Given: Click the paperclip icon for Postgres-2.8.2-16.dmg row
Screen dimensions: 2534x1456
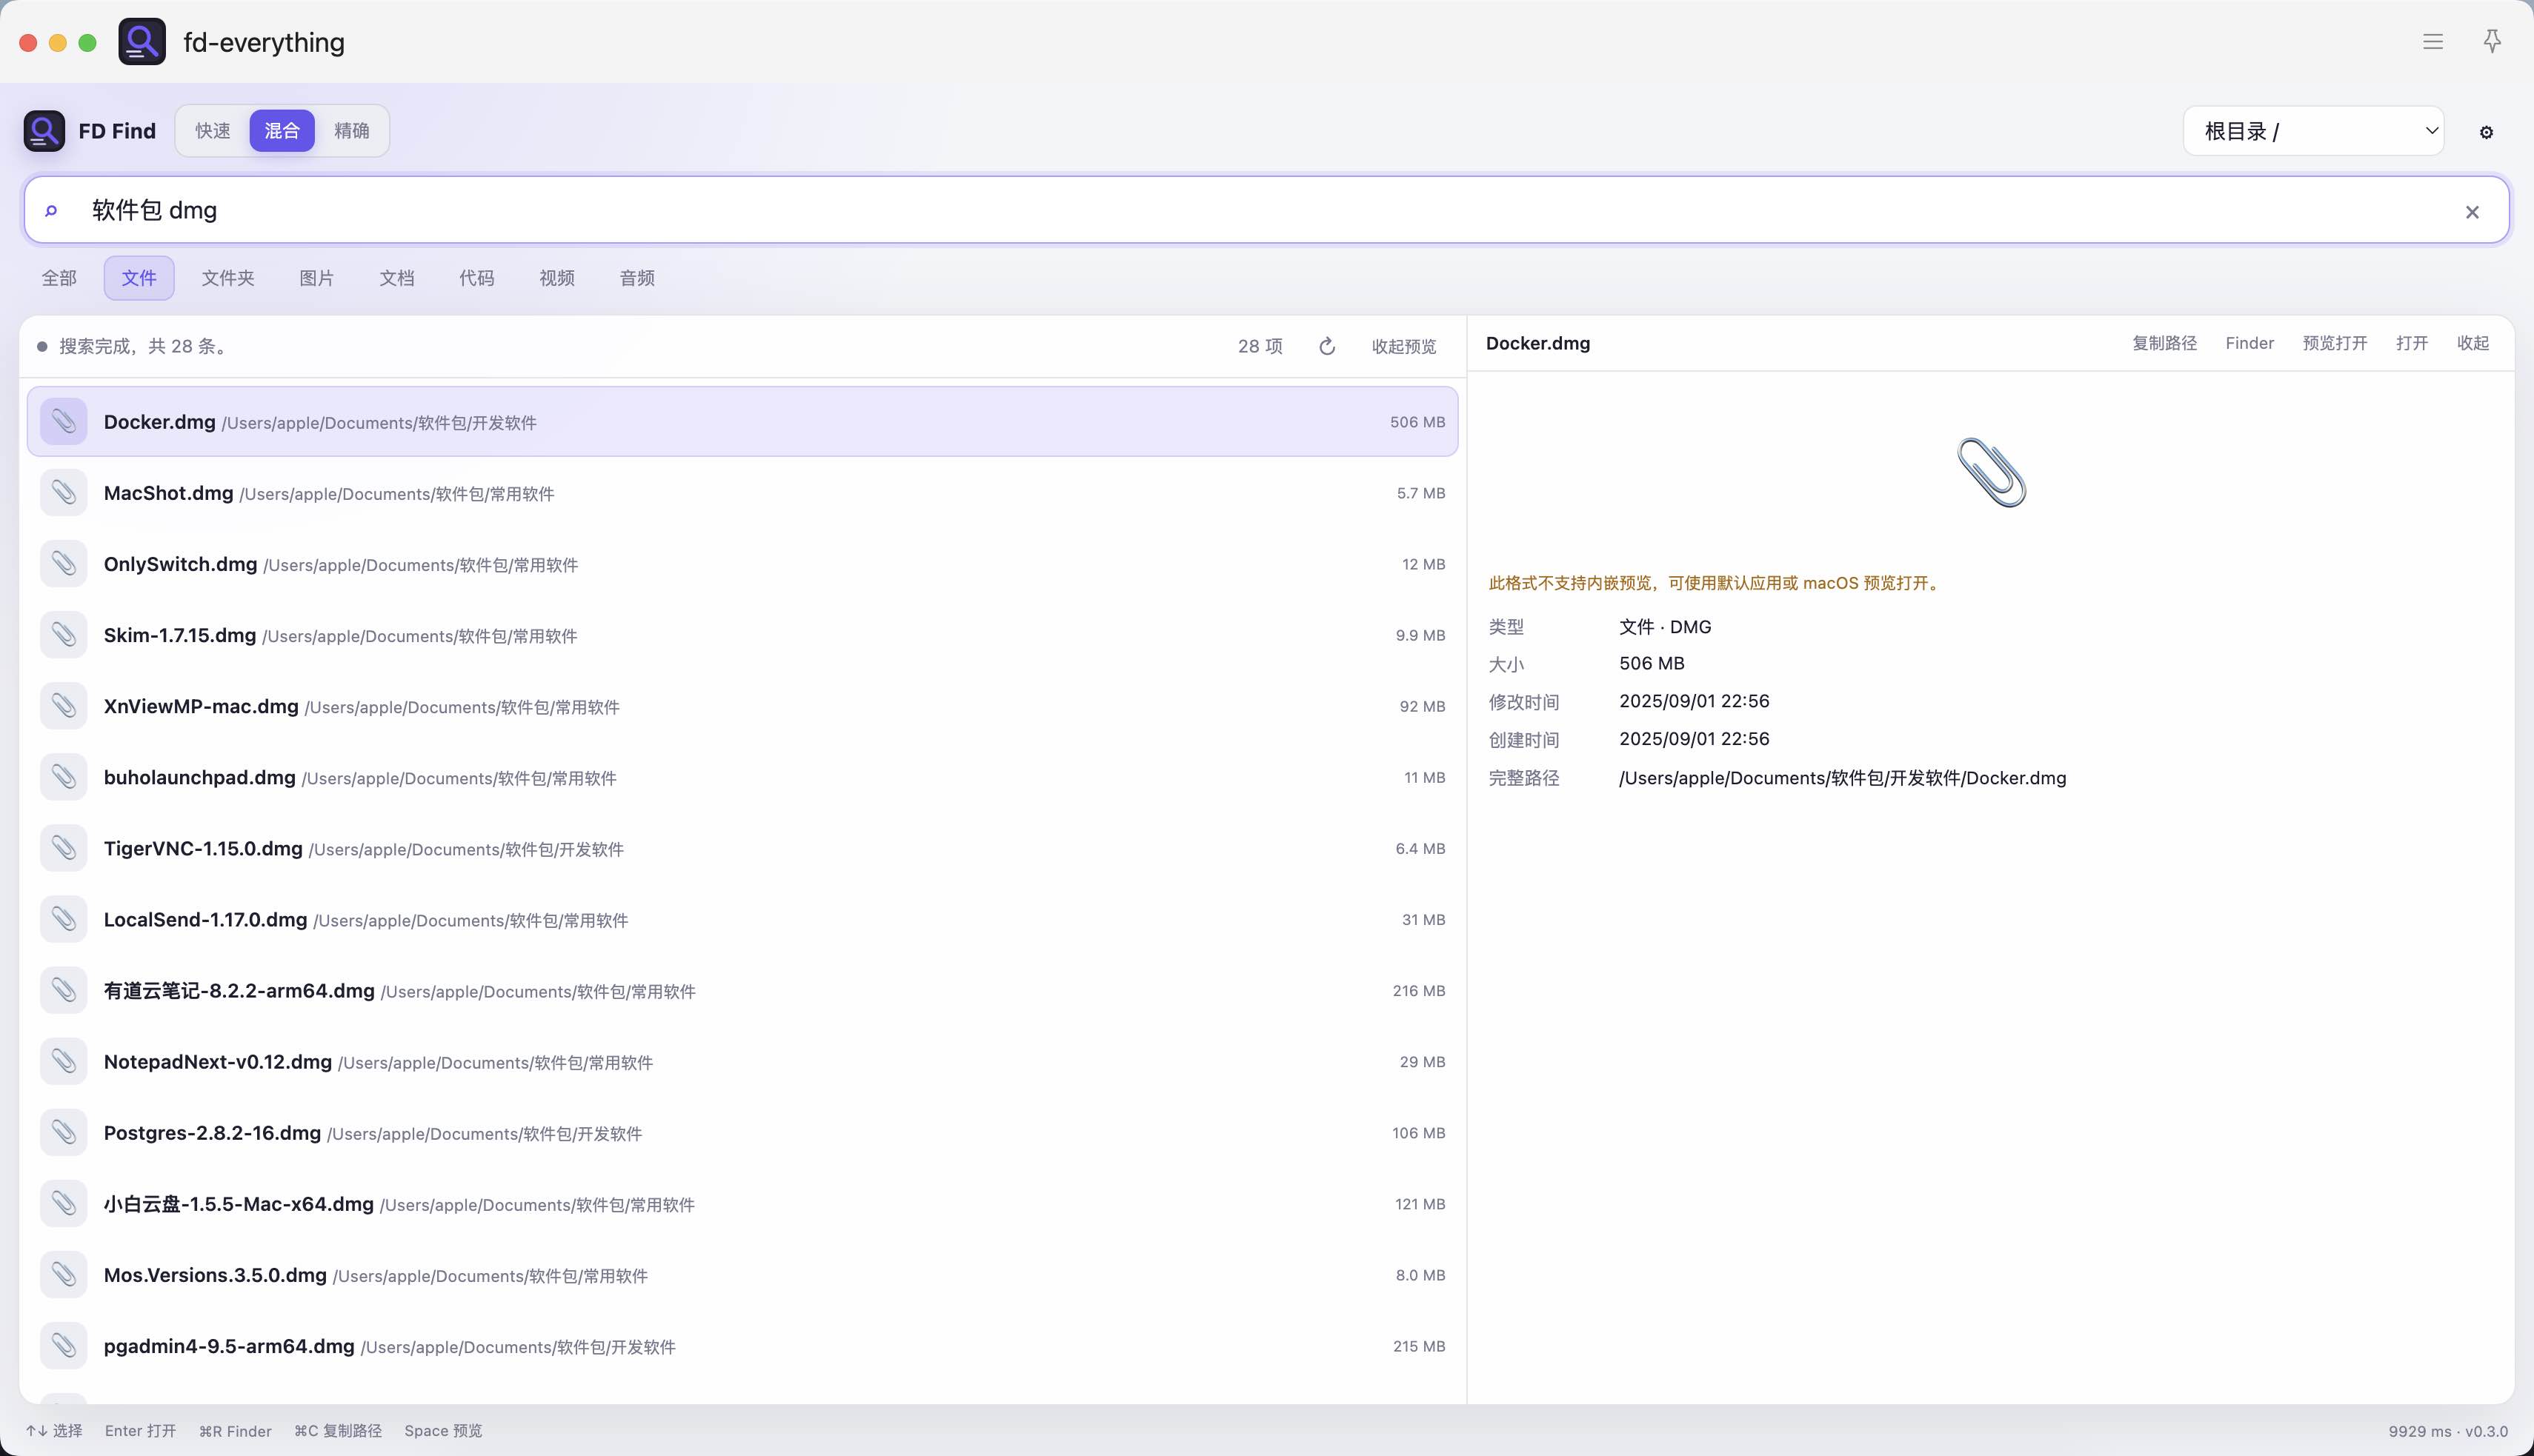Looking at the screenshot, I should pyautogui.click(x=64, y=1131).
